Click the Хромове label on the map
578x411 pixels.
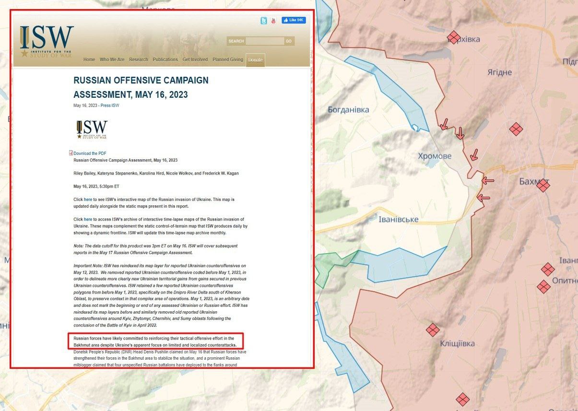(435, 156)
